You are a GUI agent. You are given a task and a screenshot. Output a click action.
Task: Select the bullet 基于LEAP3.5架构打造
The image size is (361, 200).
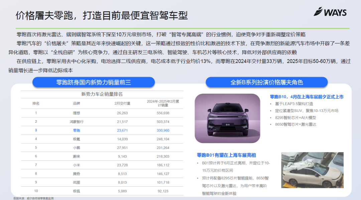294,104
